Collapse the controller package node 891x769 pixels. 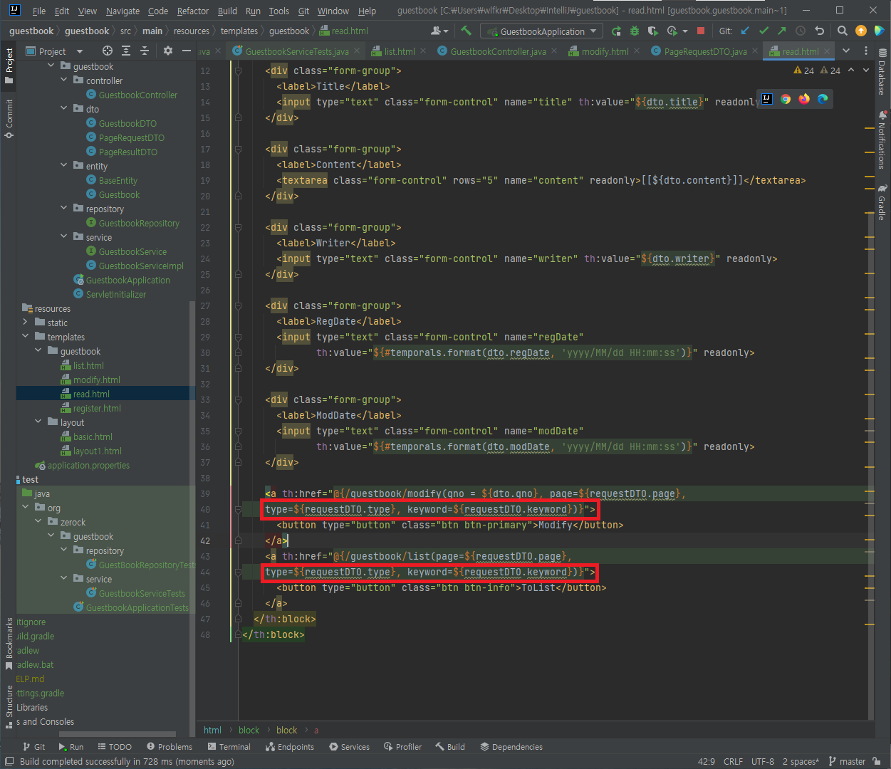pyautogui.click(x=64, y=80)
